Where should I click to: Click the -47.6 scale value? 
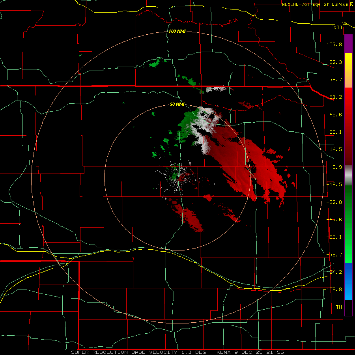click(x=334, y=220)
